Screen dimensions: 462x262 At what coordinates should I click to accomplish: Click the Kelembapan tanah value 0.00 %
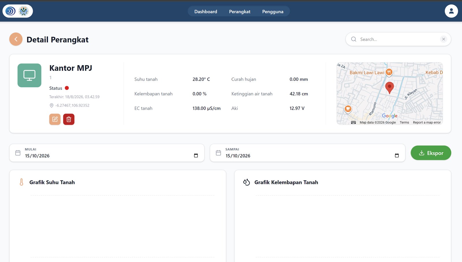click(200, 94)
